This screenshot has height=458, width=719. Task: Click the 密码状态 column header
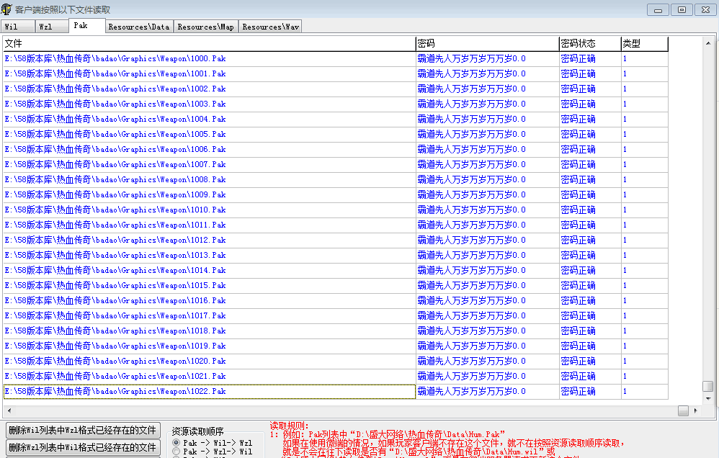pos(589,44)
